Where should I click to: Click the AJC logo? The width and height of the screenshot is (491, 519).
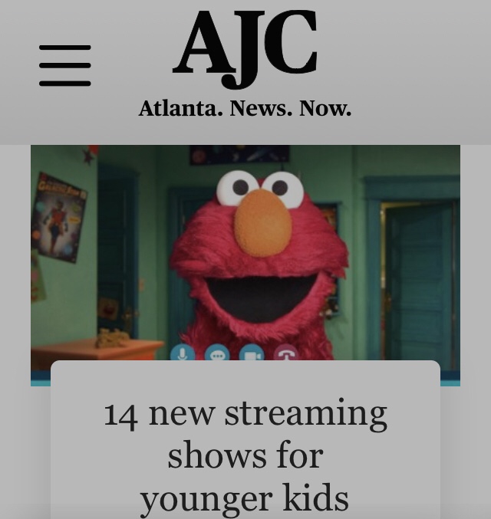[x=245, y=49]
